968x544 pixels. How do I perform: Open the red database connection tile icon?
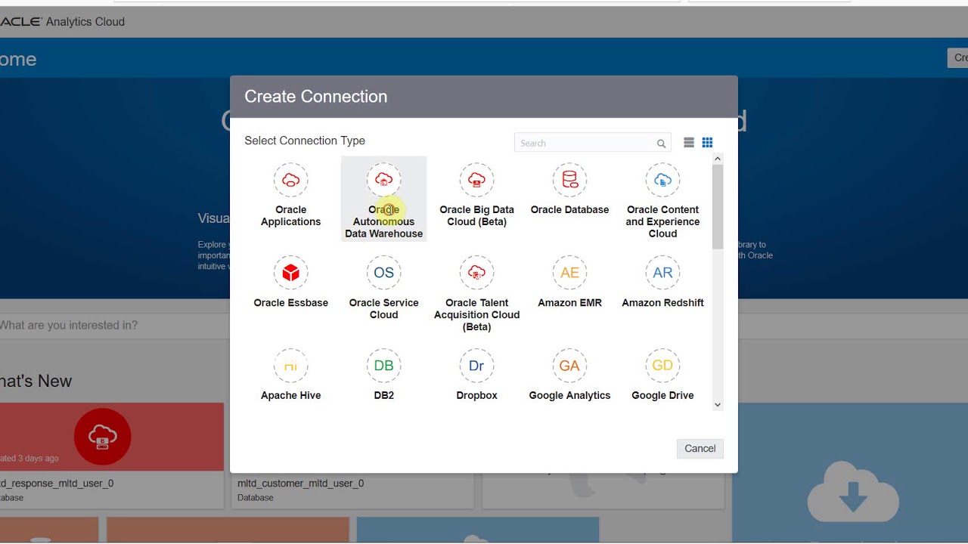click(103, 437)
